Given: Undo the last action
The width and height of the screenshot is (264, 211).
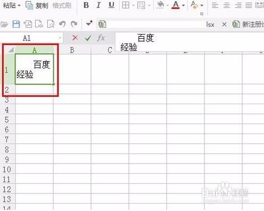Looking at the screenshot, I should (x=62, y=24).
